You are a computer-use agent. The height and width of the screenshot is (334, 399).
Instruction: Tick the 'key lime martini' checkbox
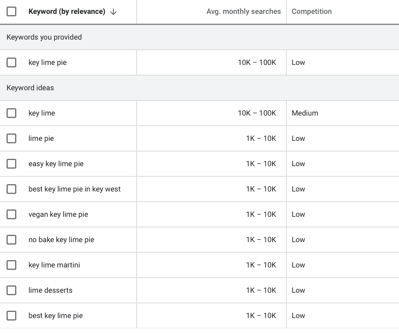pyautogui.click(x=11, y=265)
